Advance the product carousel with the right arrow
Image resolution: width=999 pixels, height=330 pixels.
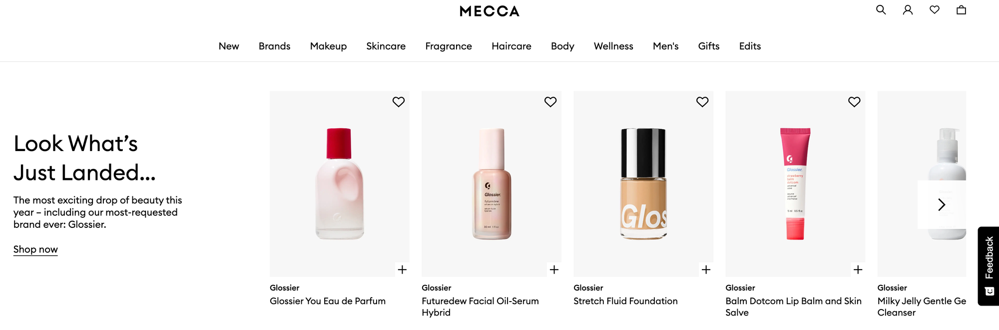tap(942, 205)
